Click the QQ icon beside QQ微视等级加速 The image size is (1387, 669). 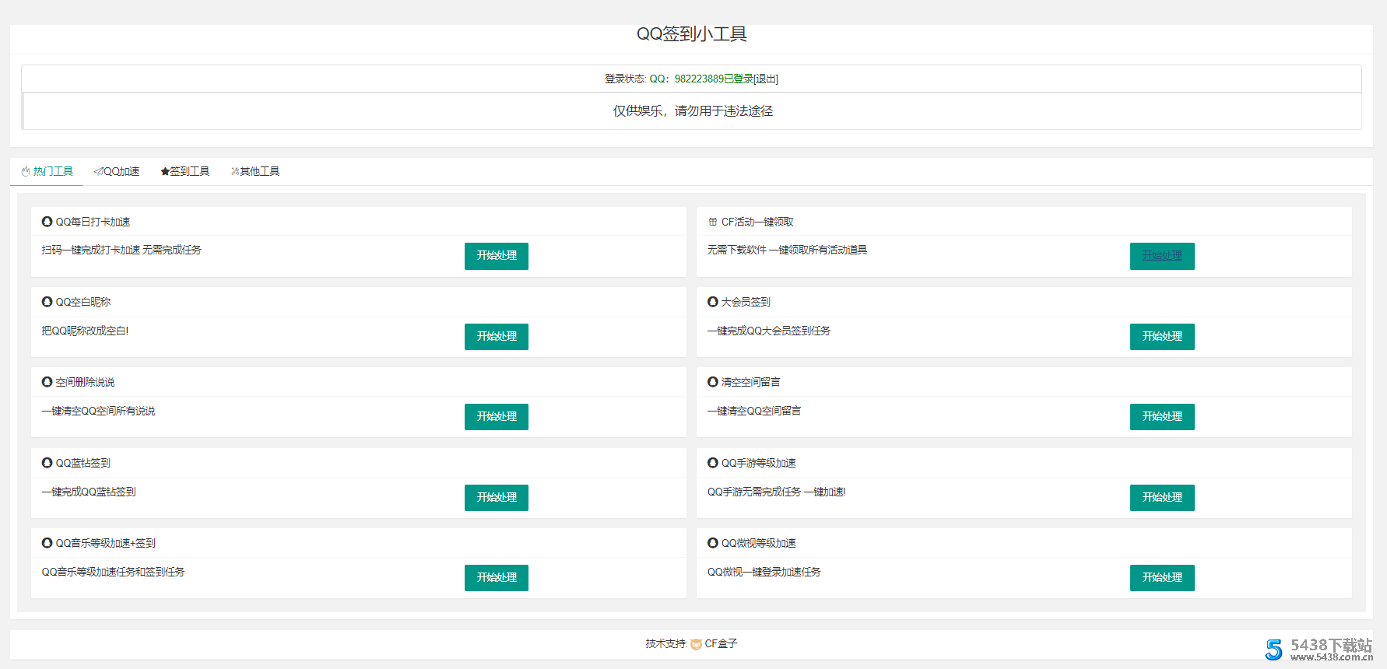pyautogui.click(x=713, y=543)
